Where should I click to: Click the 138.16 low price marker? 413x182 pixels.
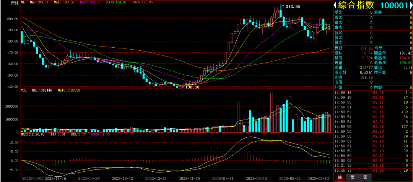(192, 87)
